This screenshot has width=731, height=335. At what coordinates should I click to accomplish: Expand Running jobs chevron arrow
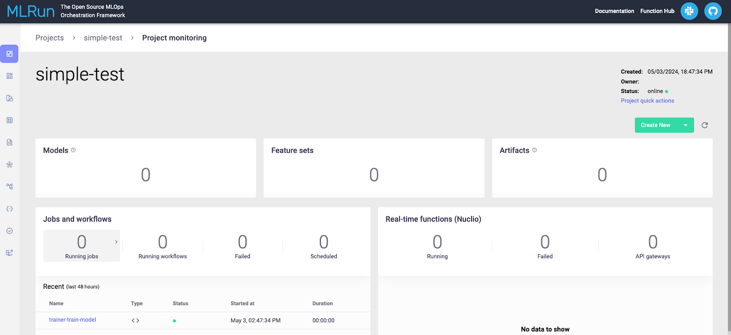(116, 242)
